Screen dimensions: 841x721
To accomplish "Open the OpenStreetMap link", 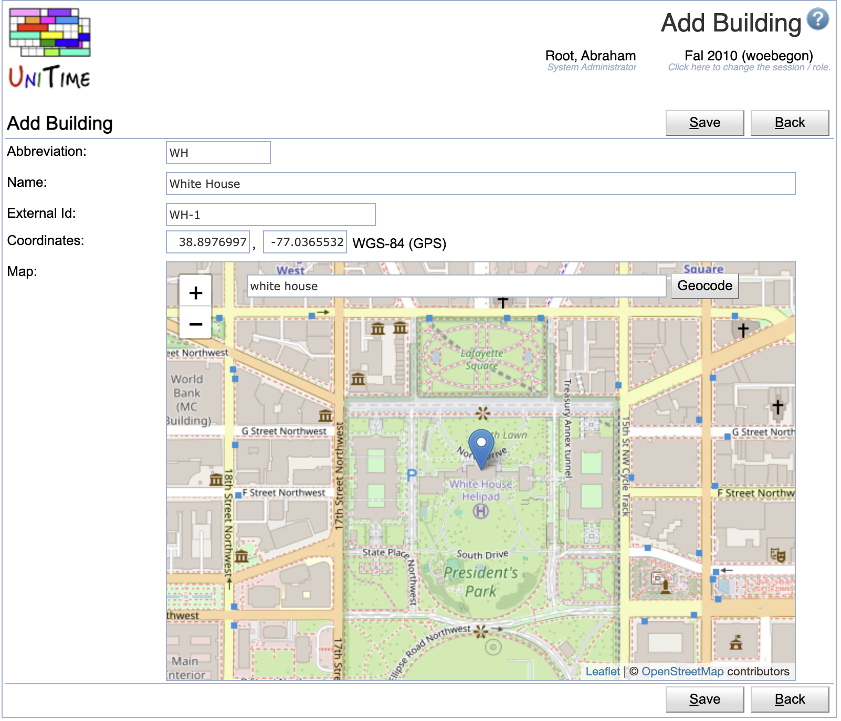I will (682, 672).
